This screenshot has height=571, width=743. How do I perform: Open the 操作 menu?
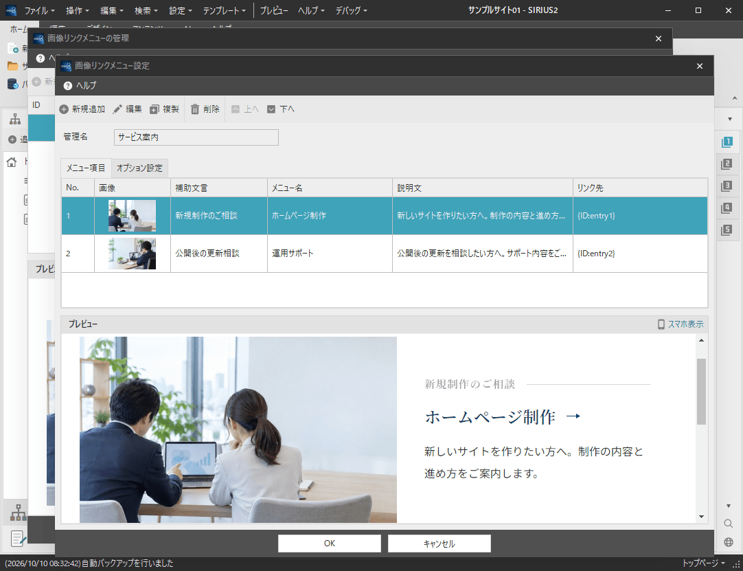pyautogui.click(x=77, y=10)
